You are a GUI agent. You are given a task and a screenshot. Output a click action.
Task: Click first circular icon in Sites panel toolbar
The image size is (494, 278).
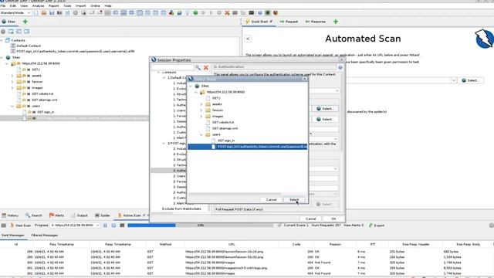point(3,32)
